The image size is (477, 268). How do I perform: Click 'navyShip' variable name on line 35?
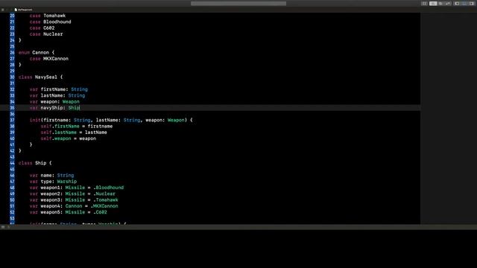[x=52, y=108]
